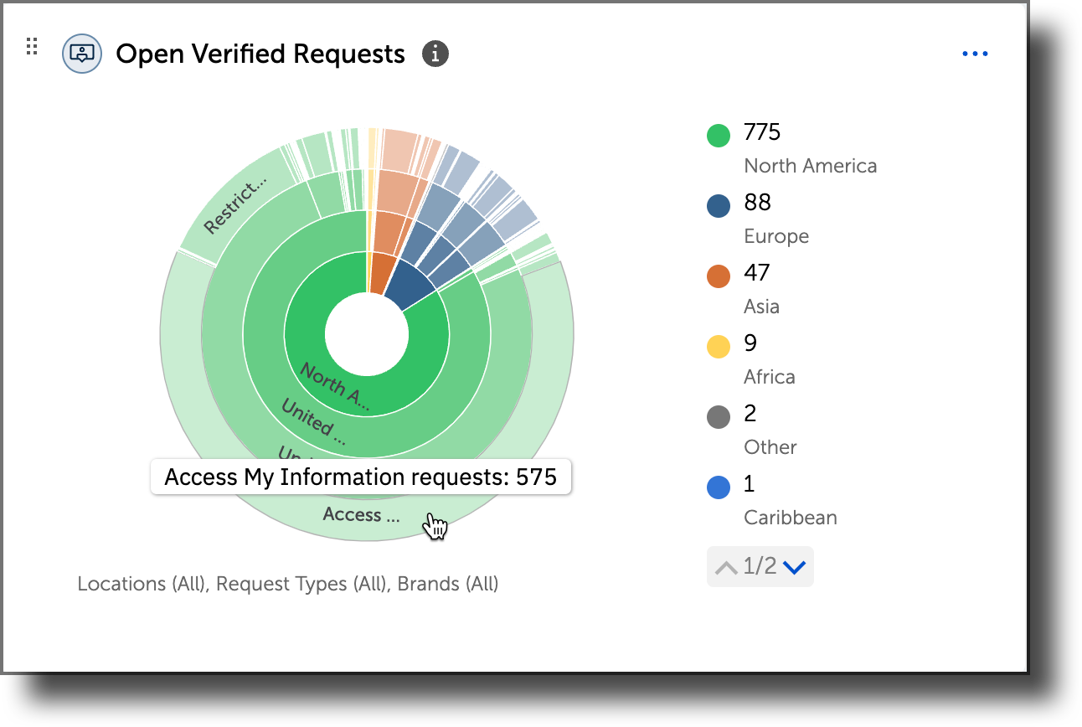1082x727 pixels.
Task: Click the 775 count for North America
Action: pos(760,131)
